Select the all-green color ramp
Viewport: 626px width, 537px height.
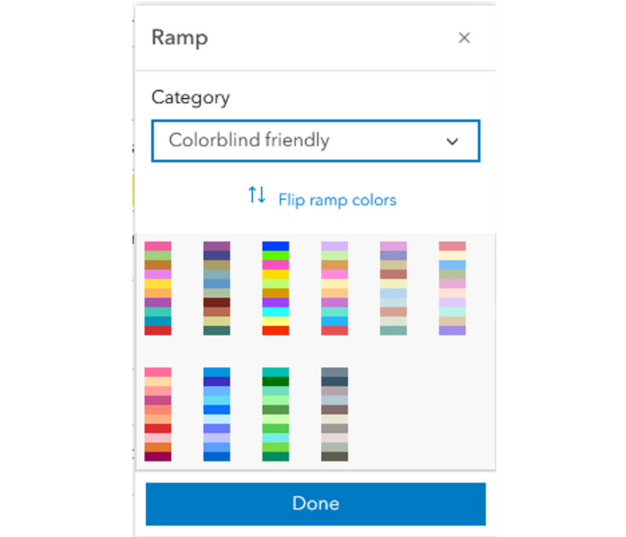coord(275,415)
